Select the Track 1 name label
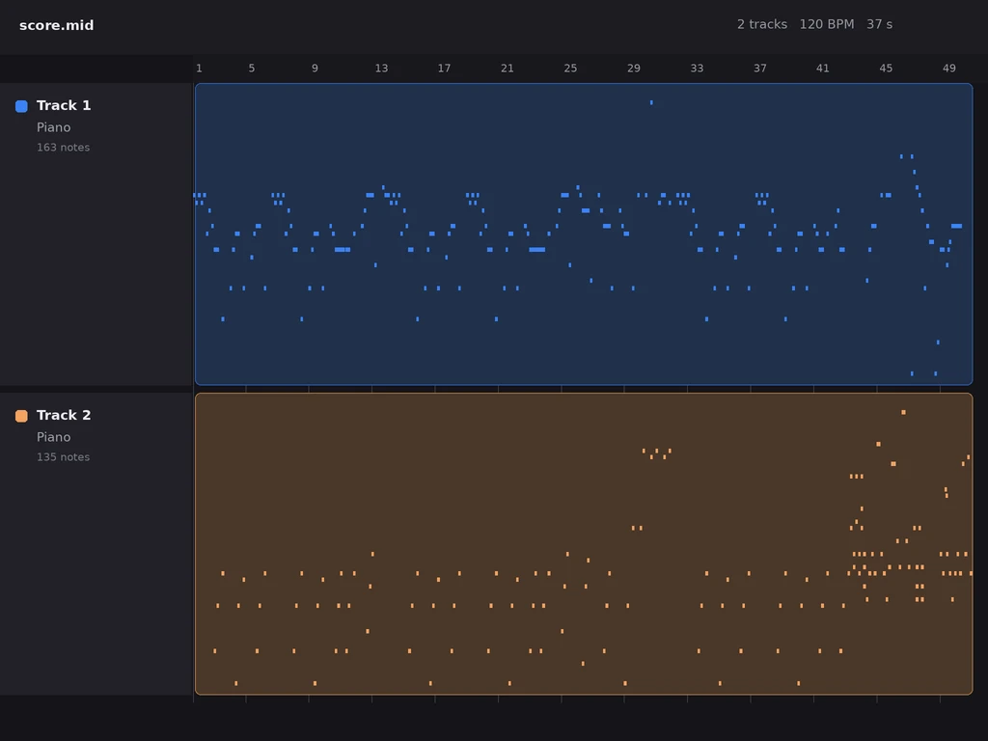This screenshot has width=988, height=741. click(x=64, y=105)
